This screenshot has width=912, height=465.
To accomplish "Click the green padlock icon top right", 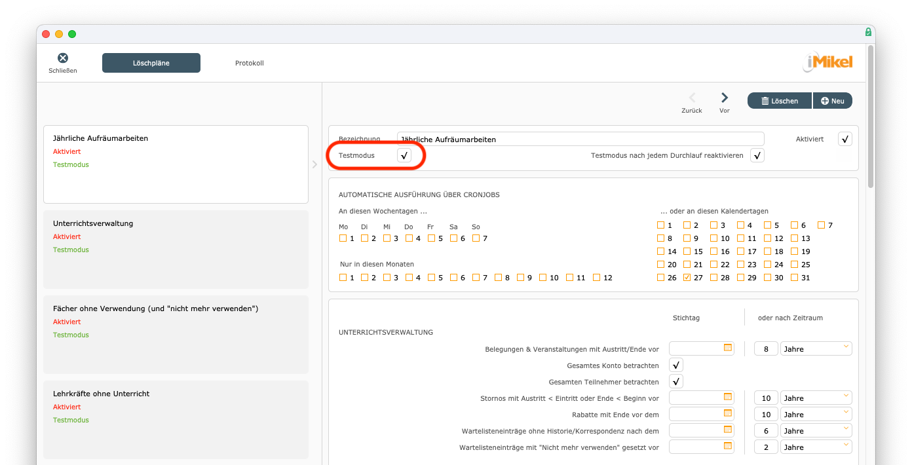I will point(867,31).
